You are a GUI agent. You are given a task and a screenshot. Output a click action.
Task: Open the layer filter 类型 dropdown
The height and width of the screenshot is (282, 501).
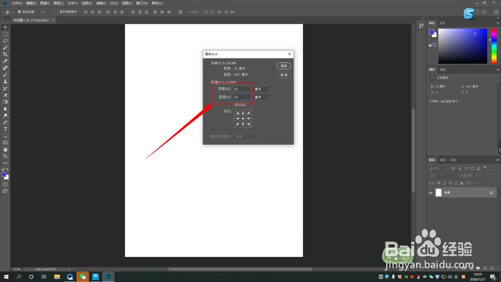coord(438,169)
